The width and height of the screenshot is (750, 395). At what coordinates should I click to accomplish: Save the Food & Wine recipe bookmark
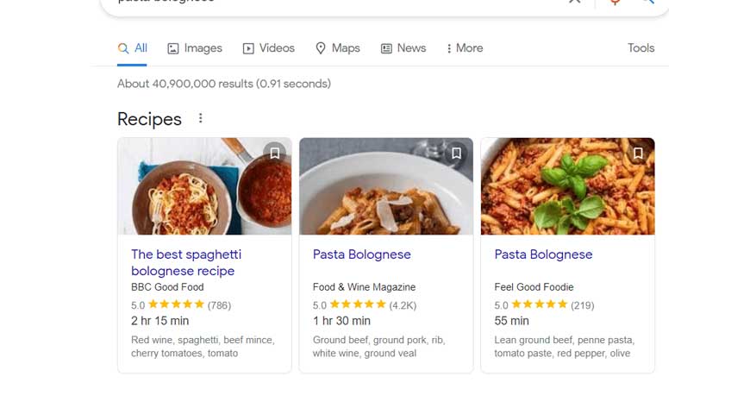click(456, 154)
